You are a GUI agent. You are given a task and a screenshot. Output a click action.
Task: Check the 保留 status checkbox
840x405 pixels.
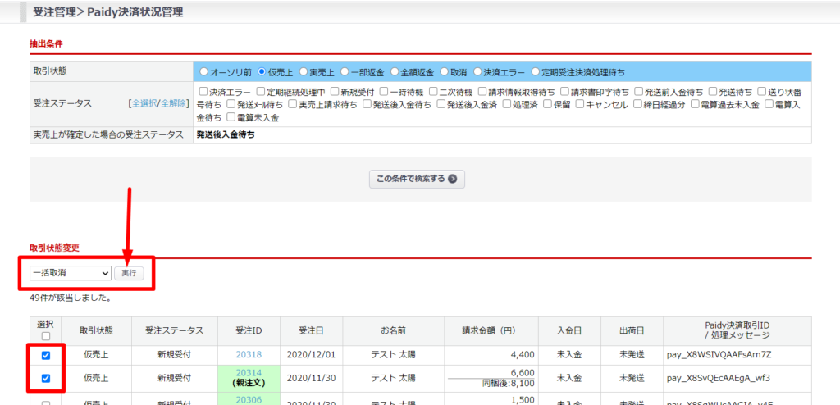point(548,104)
